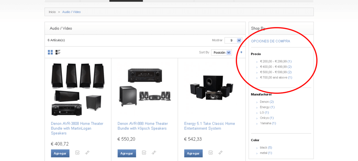Click Agregar for Denon AVR-3808 bundle
The image size is (358, 161).
tap(60, 153)
